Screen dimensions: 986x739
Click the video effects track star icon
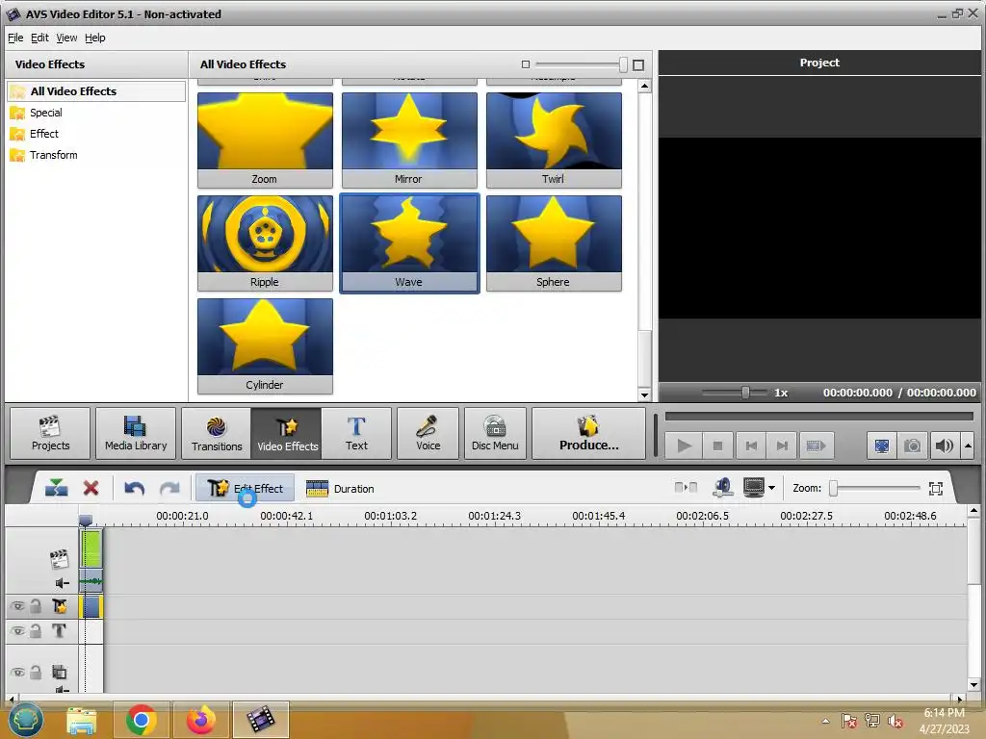(59, 606)
